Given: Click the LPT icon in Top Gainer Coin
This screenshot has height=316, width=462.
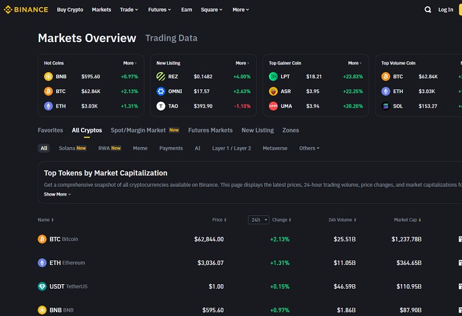Looking at the screenshot, I should pyautogui.click(x=273, y=76).
